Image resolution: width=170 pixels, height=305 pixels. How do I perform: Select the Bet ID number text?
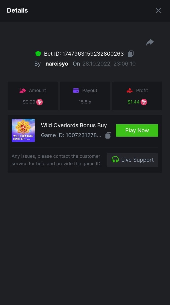(93, 54)
